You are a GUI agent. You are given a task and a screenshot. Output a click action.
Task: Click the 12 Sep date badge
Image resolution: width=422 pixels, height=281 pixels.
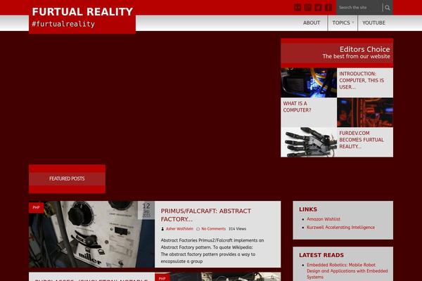click(146, 210)
